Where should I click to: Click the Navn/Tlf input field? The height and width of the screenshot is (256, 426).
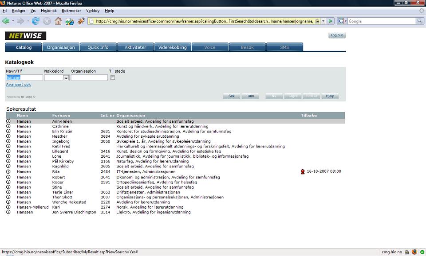click(24, 78)
